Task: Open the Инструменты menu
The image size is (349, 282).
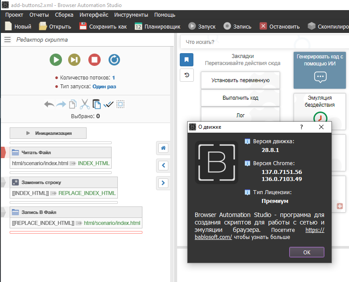Action: tap(131, 14)
